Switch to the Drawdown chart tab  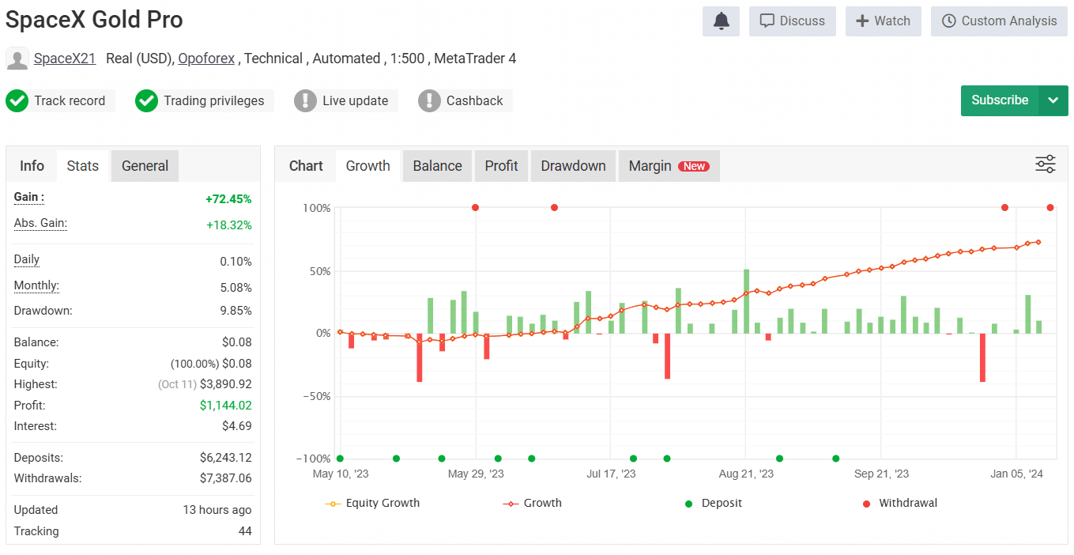[573, 166]
